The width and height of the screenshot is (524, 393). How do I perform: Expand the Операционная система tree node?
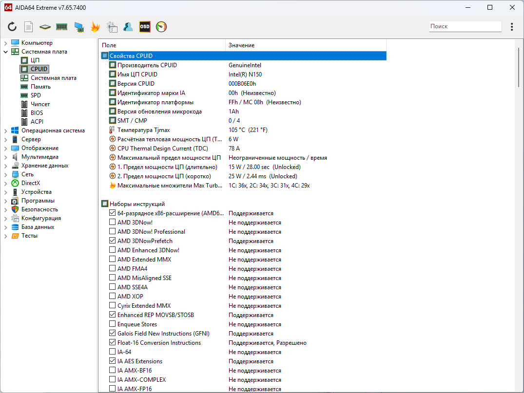pos(5,131)
